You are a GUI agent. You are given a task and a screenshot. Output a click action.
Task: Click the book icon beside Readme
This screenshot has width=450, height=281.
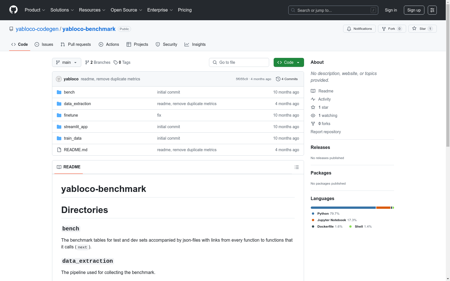(x=313, y=91)
